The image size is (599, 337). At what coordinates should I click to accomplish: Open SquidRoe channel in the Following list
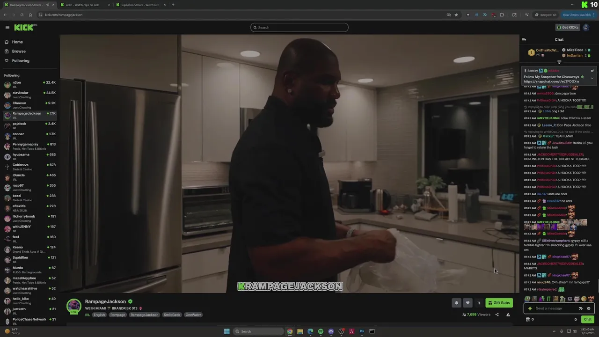coord(30,259)
